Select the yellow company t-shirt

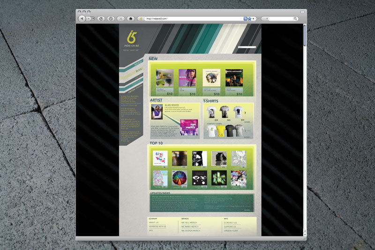(x=221, y=131)
